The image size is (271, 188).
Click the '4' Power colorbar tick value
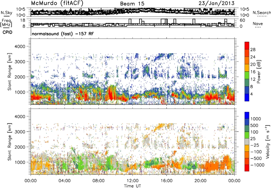[x=251, y=94]
